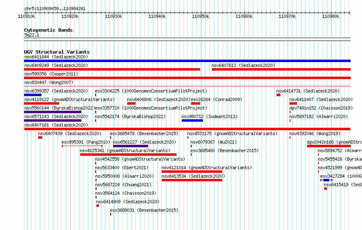Click the 110910k ruler label

[x=26, y=16]
